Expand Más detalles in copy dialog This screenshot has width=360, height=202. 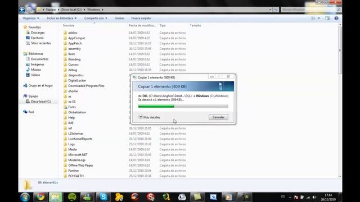click(150, 117)
